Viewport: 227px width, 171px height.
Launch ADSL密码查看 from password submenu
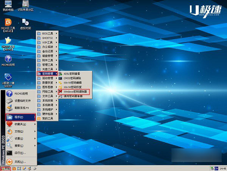coord(75,74)
